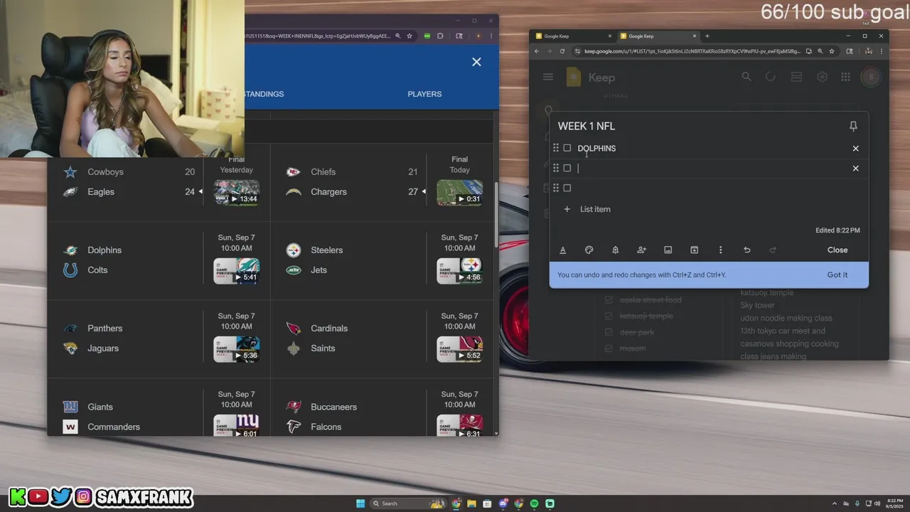Archive the WEEK 1 NFL note
The image size is (910, 512).
tap(695, 250)
